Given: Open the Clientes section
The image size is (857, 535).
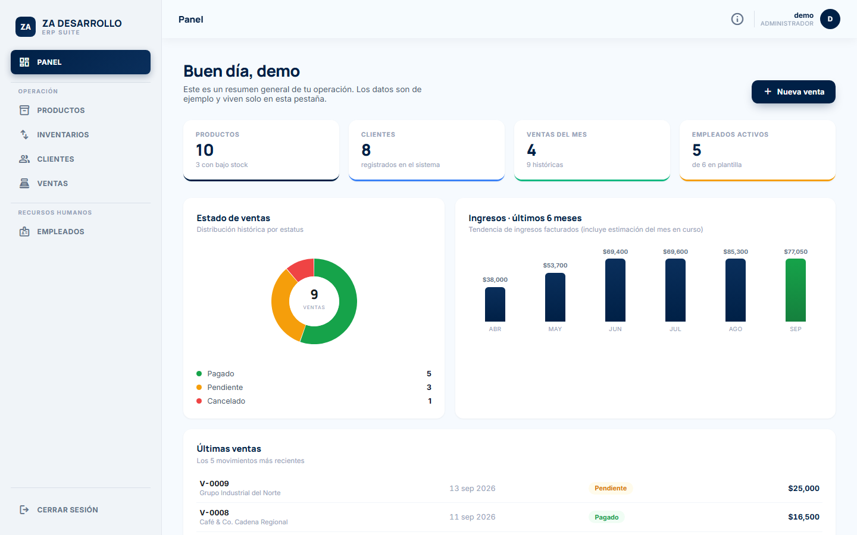Looking at the screenshot, I should [x=80, y=159].
